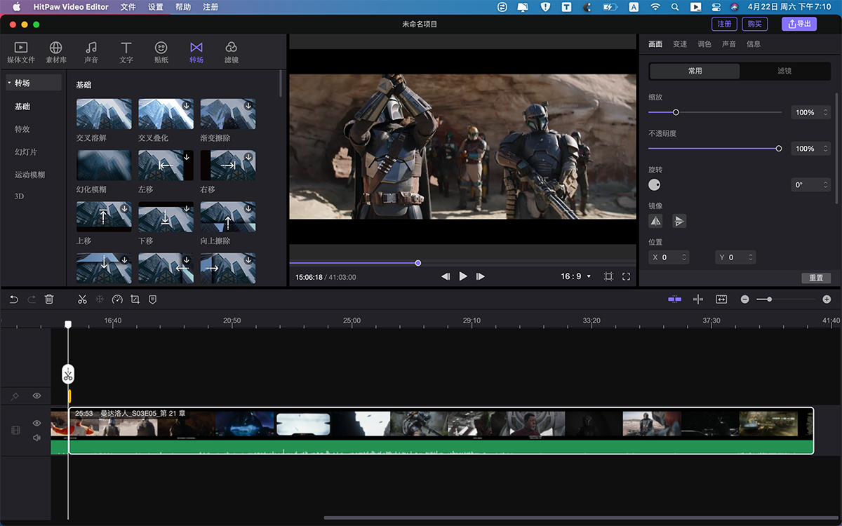Enter fullscreen preview mode
842x526 pixels.
tap(626, 276)
